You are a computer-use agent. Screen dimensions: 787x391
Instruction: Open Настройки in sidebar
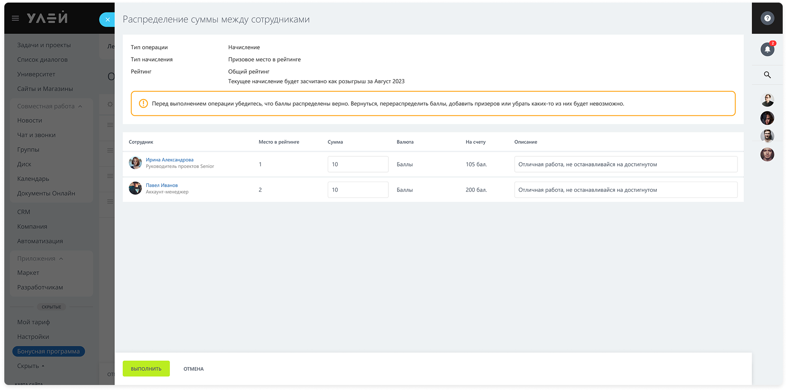[x=33, y=337]
